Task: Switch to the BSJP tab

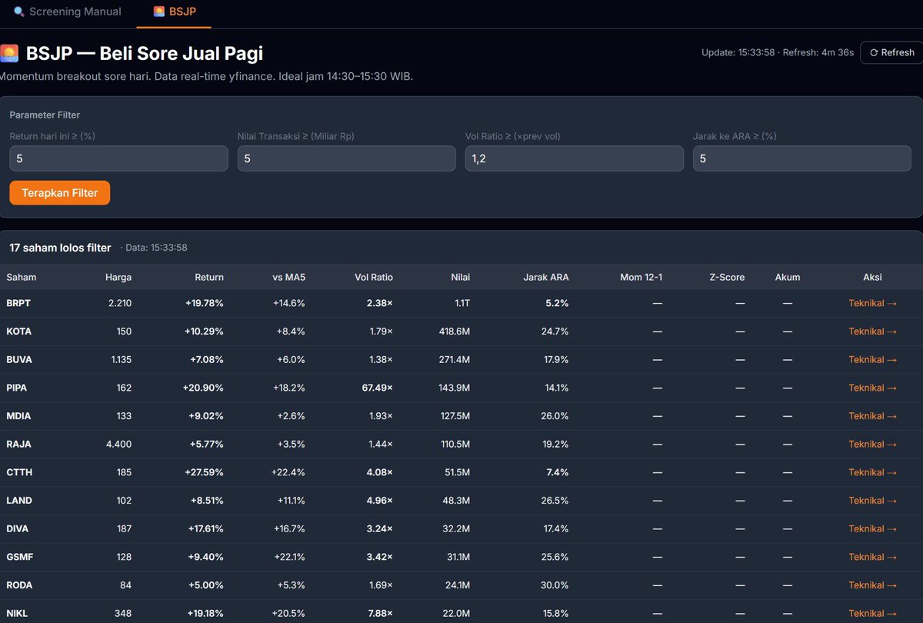Action: (x=174, y=12)
